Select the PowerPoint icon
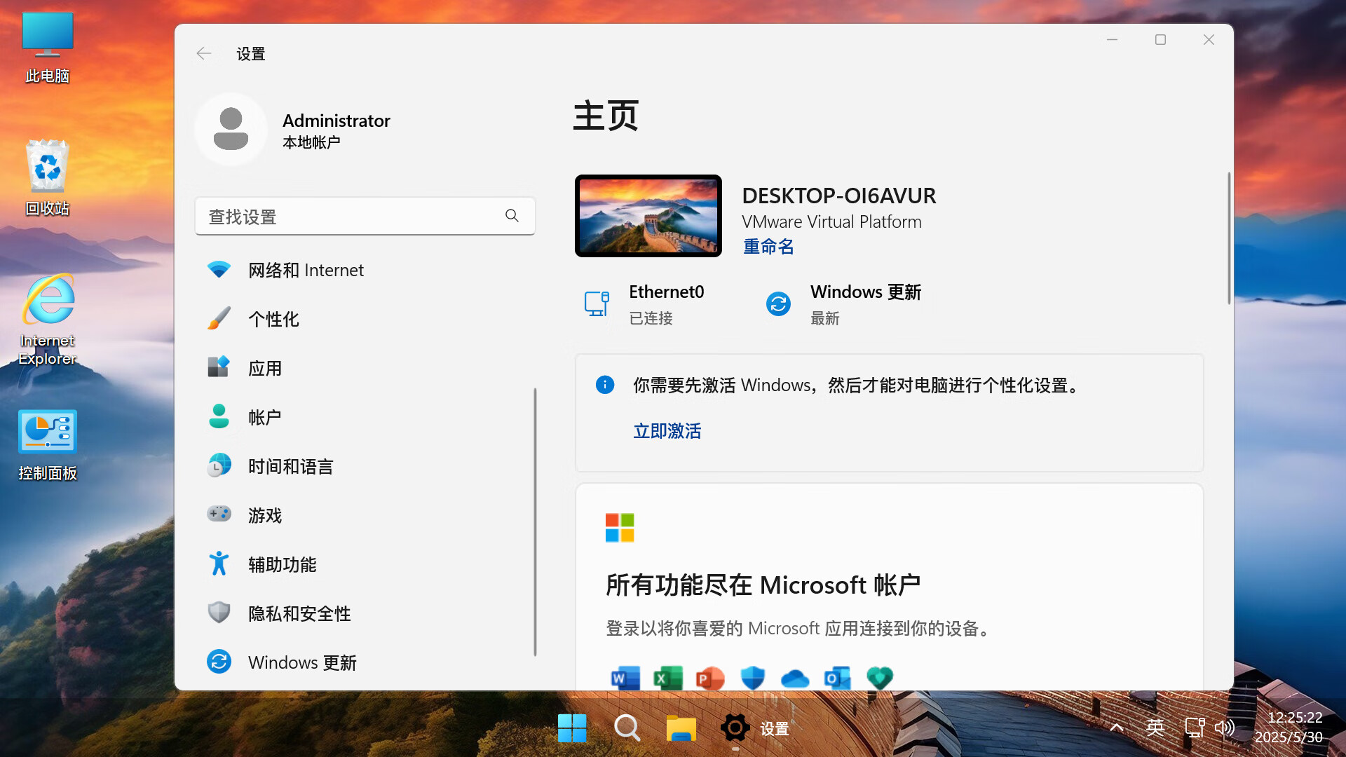 pyautogui.click(x=709, y=678)
